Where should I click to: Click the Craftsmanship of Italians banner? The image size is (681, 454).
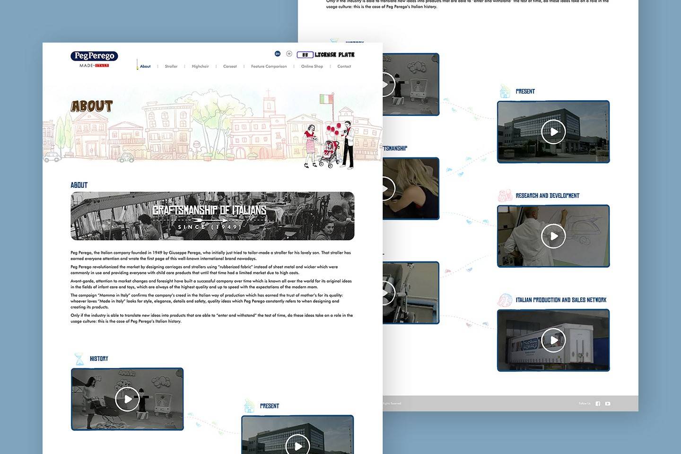click(212, 216)
